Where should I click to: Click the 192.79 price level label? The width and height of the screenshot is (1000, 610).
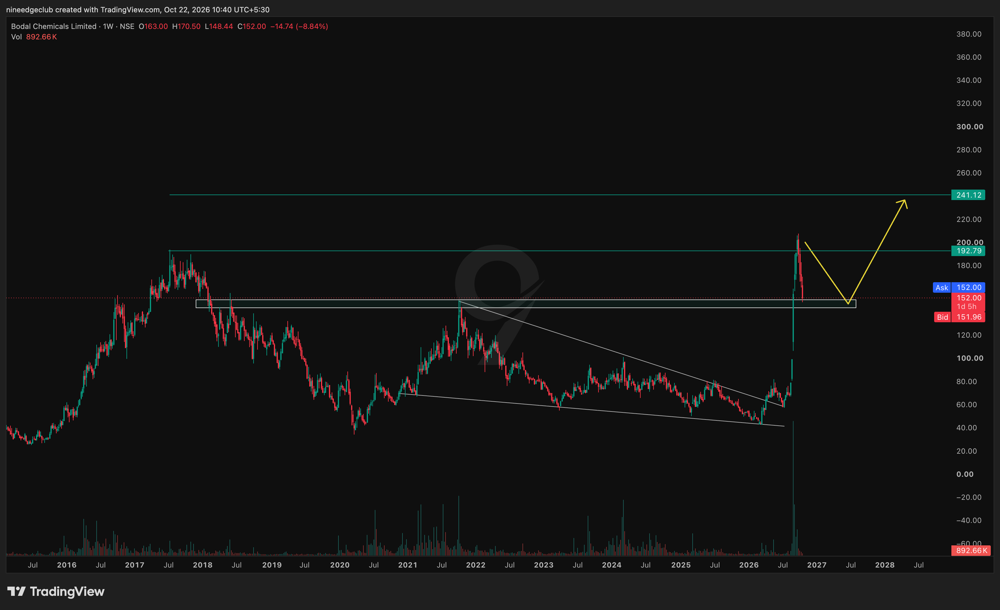968,251
